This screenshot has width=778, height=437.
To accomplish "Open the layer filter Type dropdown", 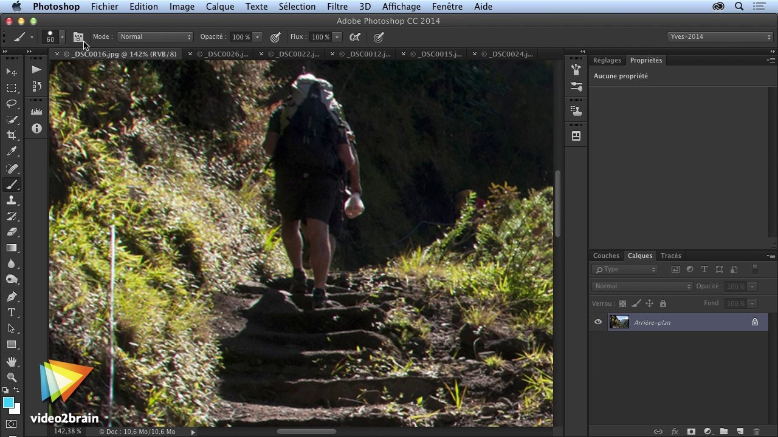I will 625,269.
